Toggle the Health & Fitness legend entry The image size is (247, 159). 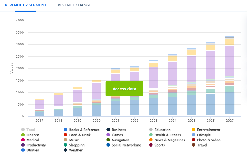[165, 135]
